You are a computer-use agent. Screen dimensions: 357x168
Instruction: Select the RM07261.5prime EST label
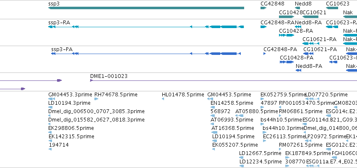point(301,145)
